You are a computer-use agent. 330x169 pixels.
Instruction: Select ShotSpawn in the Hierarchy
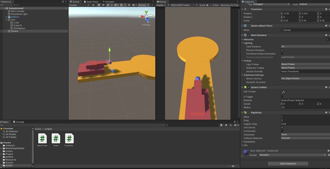pyautogui.click(x=19, y=28)
